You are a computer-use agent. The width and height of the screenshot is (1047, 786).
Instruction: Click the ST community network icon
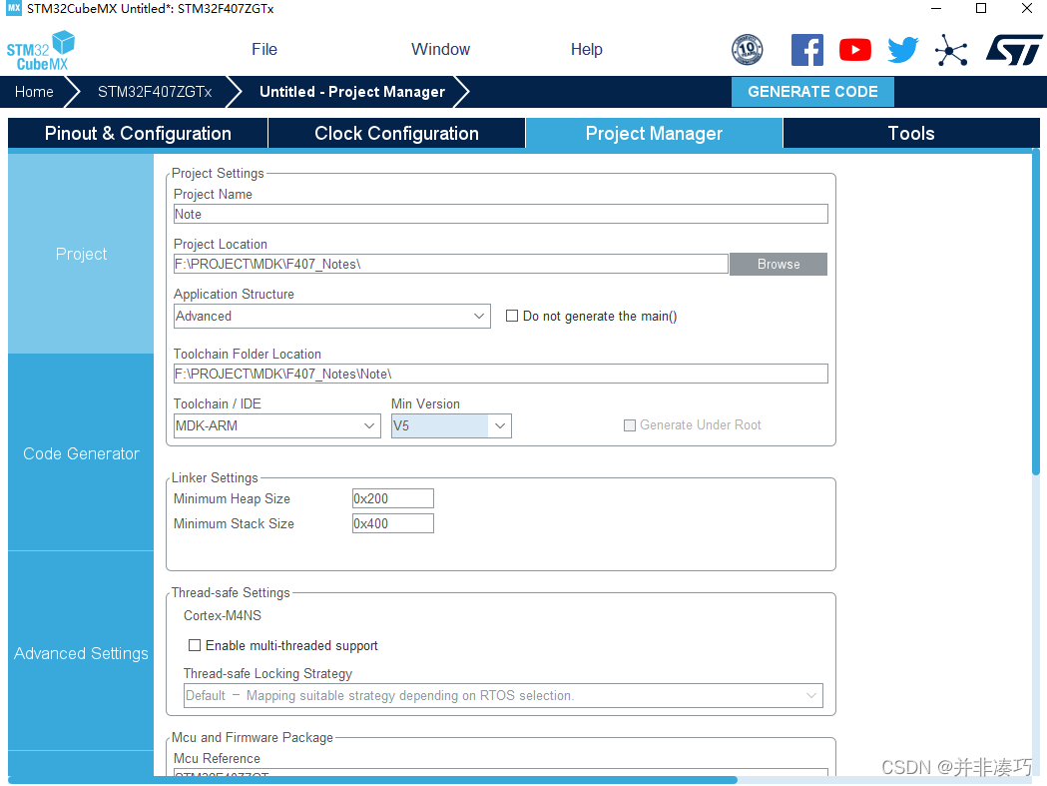coord(951,50)
